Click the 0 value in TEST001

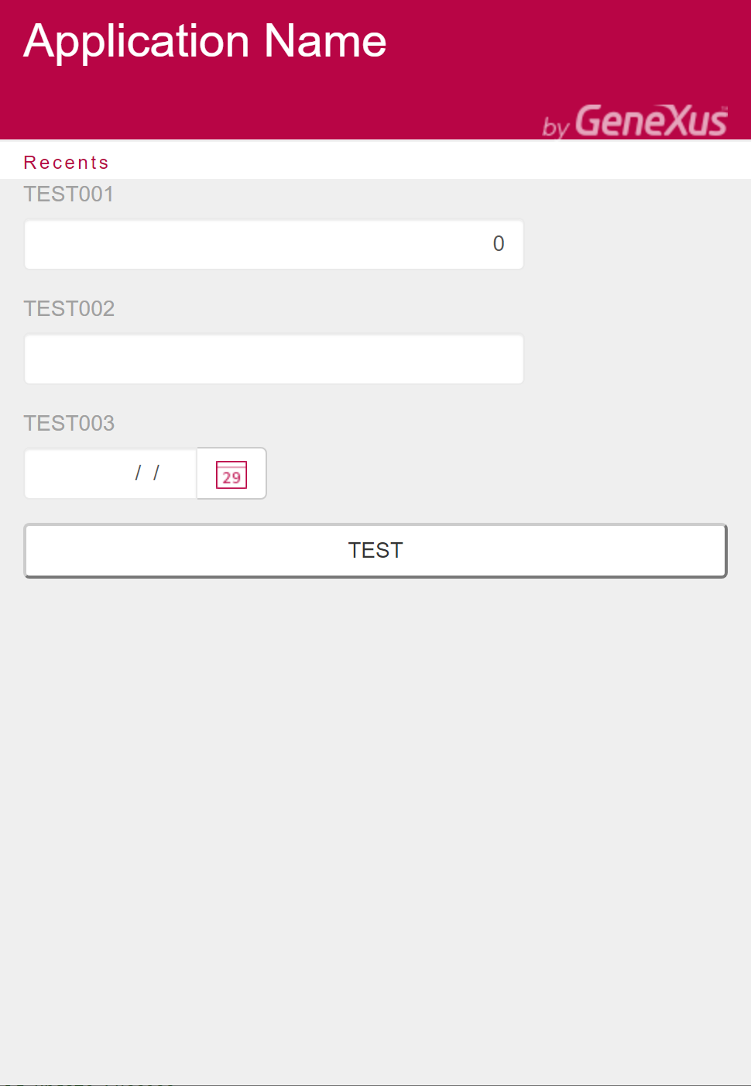coord(499,244)
